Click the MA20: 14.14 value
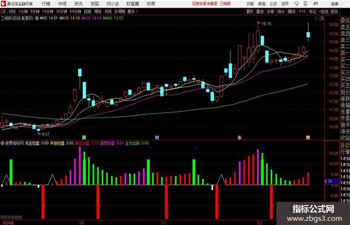This screenshot has width=350, height=225. (91, 18)
